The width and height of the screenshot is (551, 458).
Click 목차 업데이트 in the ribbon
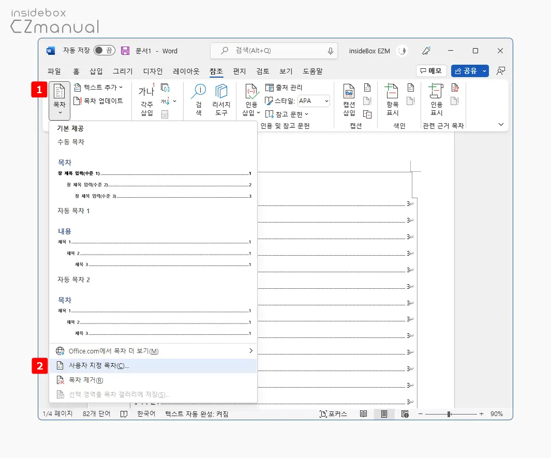point(98,101)
